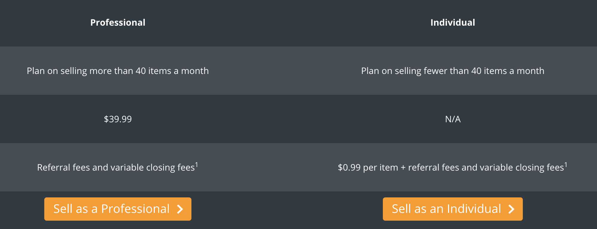The height and width of the screenshot is (229, 597).
Task: Click the word "month" in the Individual description
Action: (530, 71)
